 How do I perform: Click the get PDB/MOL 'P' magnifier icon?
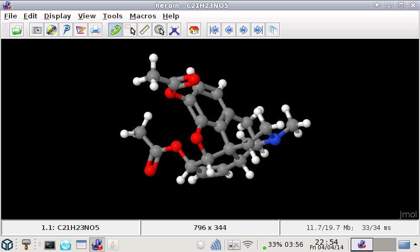point(66,30)
